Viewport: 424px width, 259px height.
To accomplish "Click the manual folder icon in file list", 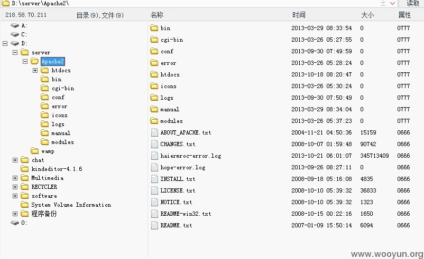I will pyautogui.click(x=154, y=109).
